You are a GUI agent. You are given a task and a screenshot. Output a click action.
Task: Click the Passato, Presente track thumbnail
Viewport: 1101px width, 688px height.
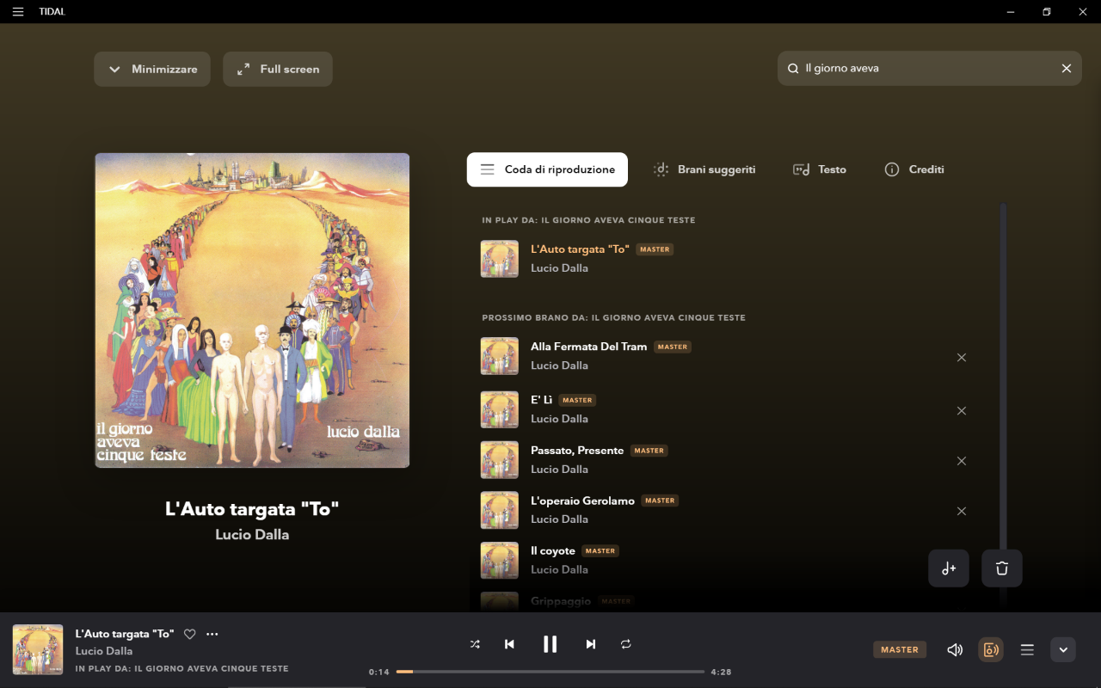(x=500, y=460)
